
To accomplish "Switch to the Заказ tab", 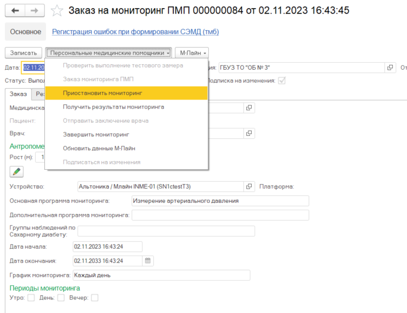I will tap(18, 94).
